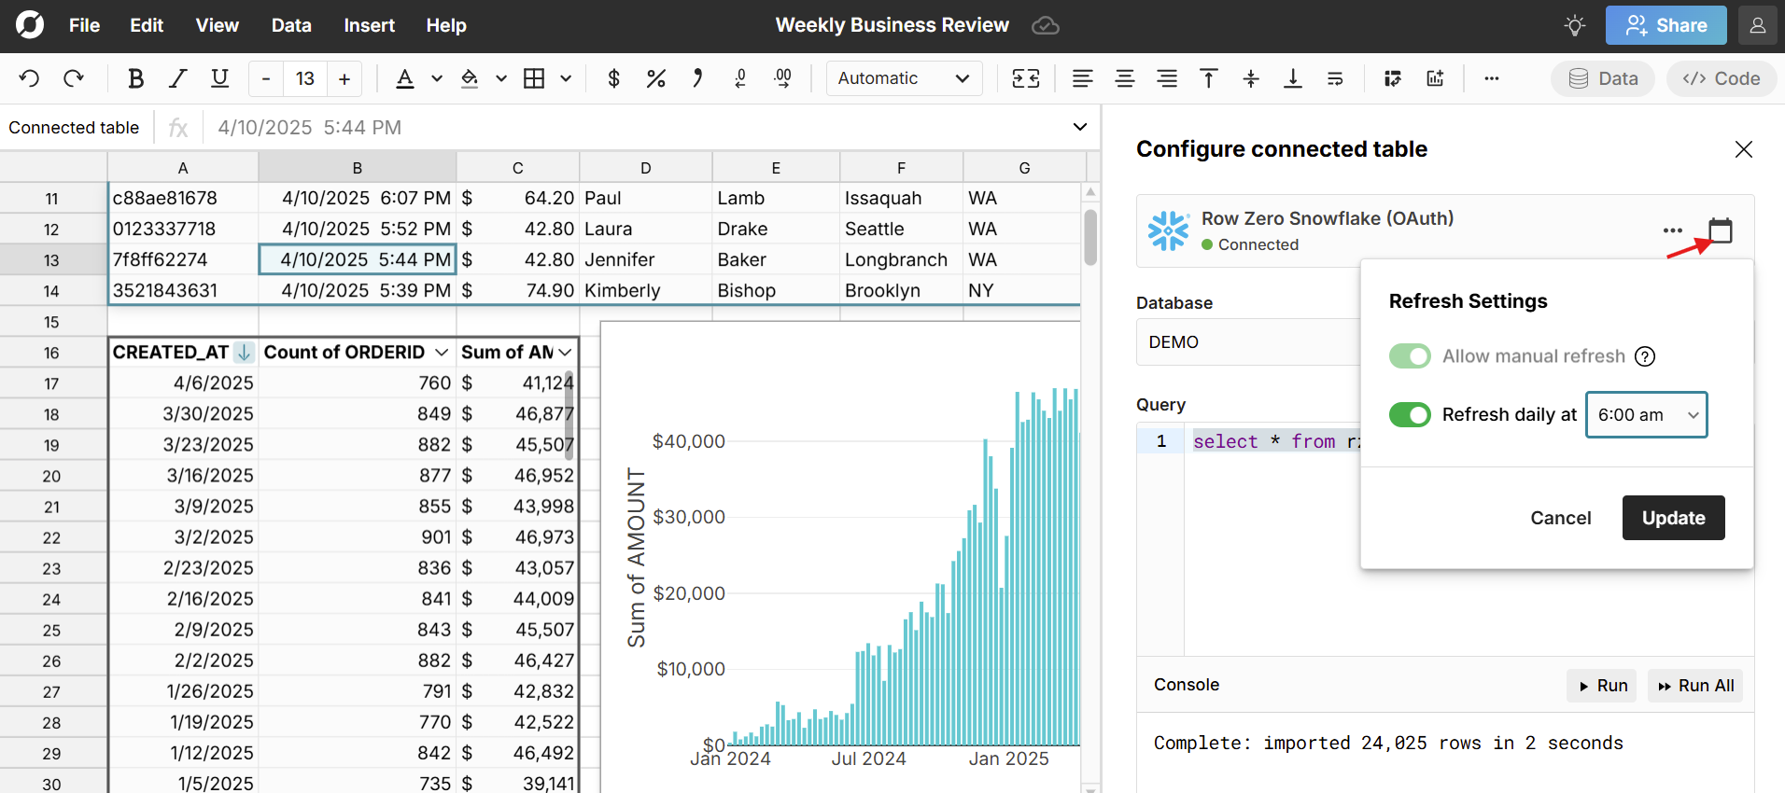Disable the Refresh daily at switch

point(1410,415)
